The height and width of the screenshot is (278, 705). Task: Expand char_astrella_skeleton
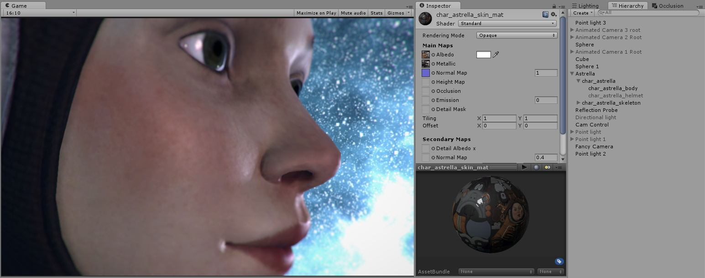(579, 103)
